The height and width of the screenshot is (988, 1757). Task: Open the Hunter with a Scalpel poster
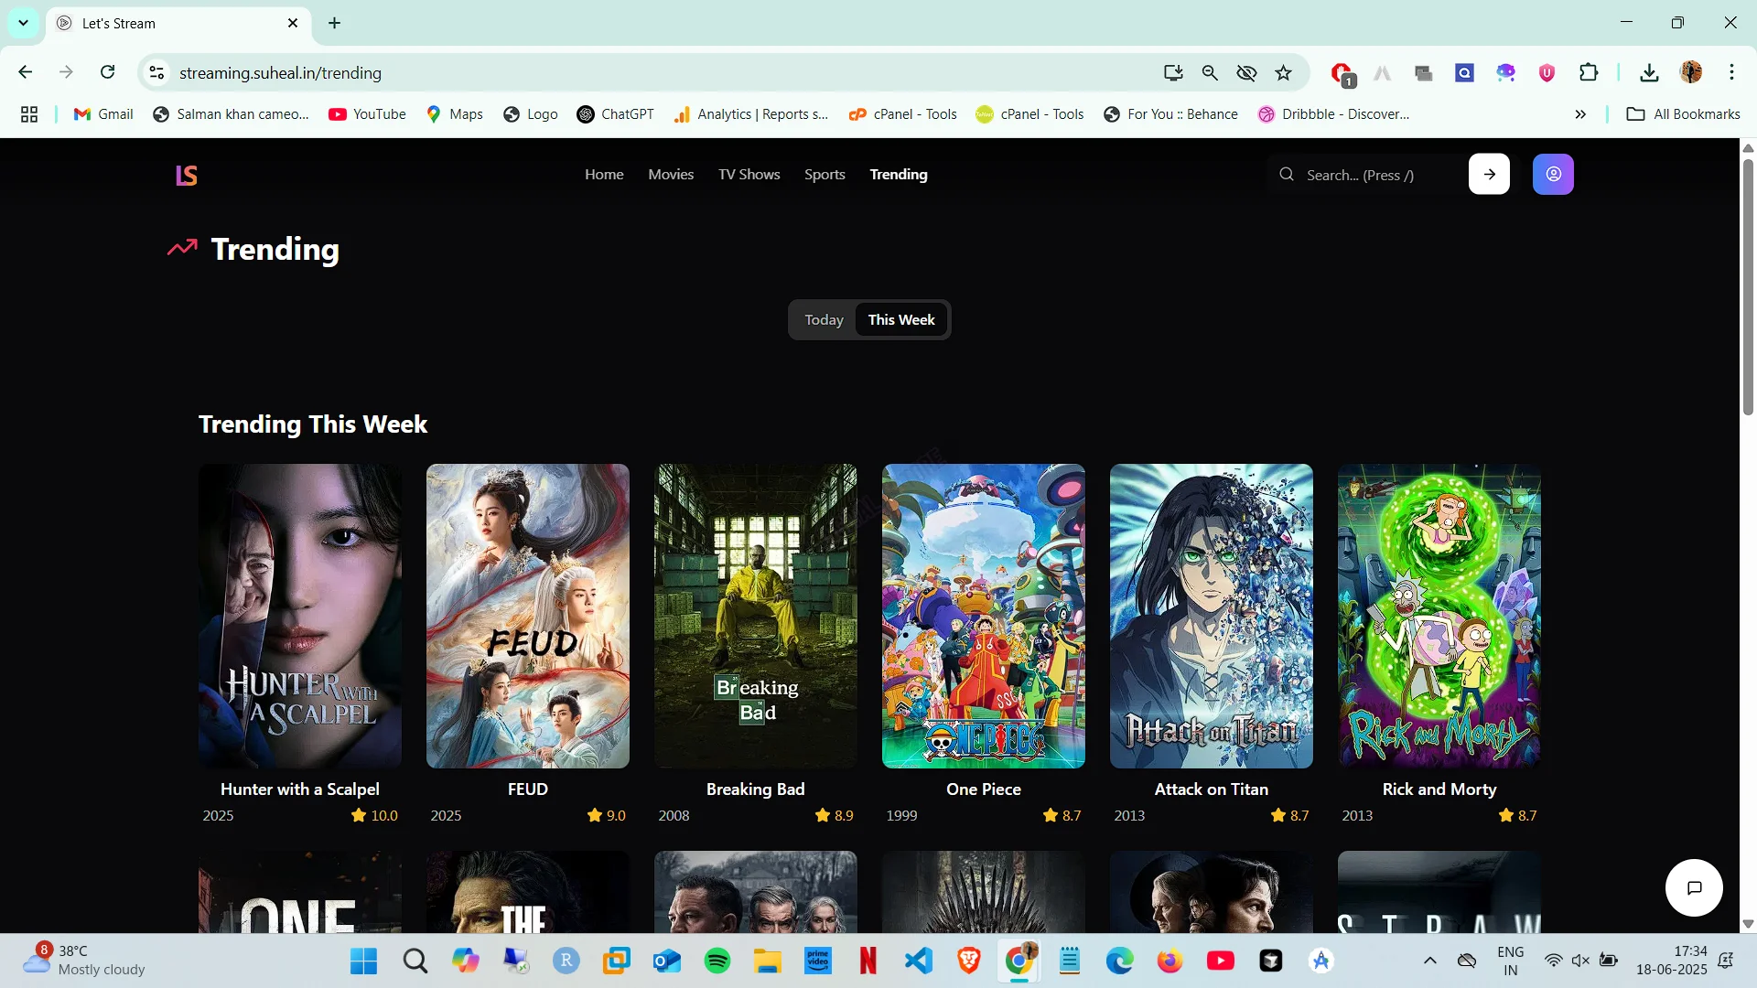300,616
